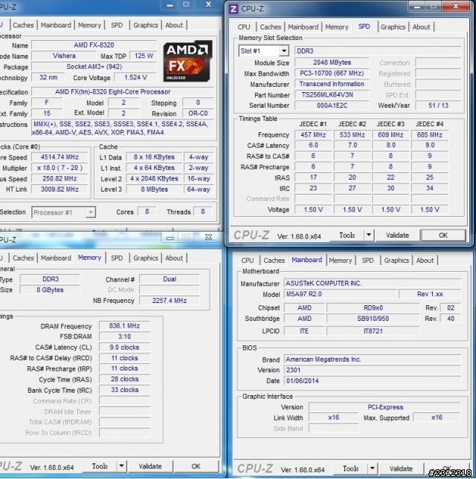The height and width of the screenshot is (479, 476).
Task: Click Tools button in Memory window
Action: [100, 466]
